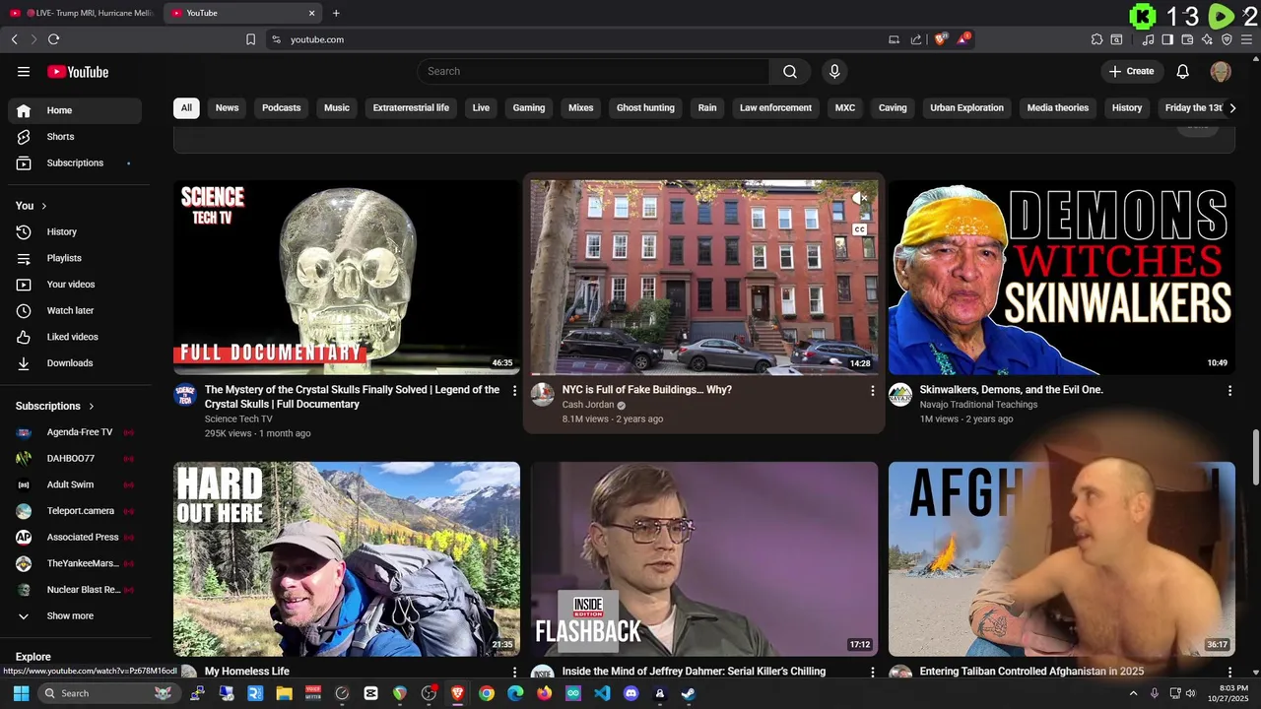The image size is (1261, 709).
Task: Click the YouTube logo
Action: click(78, 72)
